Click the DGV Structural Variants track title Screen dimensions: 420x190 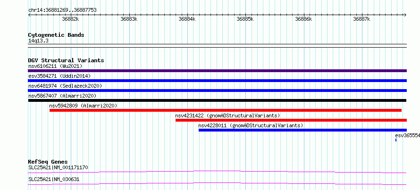(x=66, y=60)
